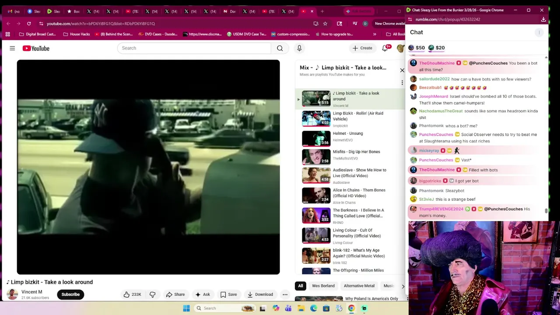
Task: Play The Darkness - I Believe In A Thing
Action: pos(350,216)
